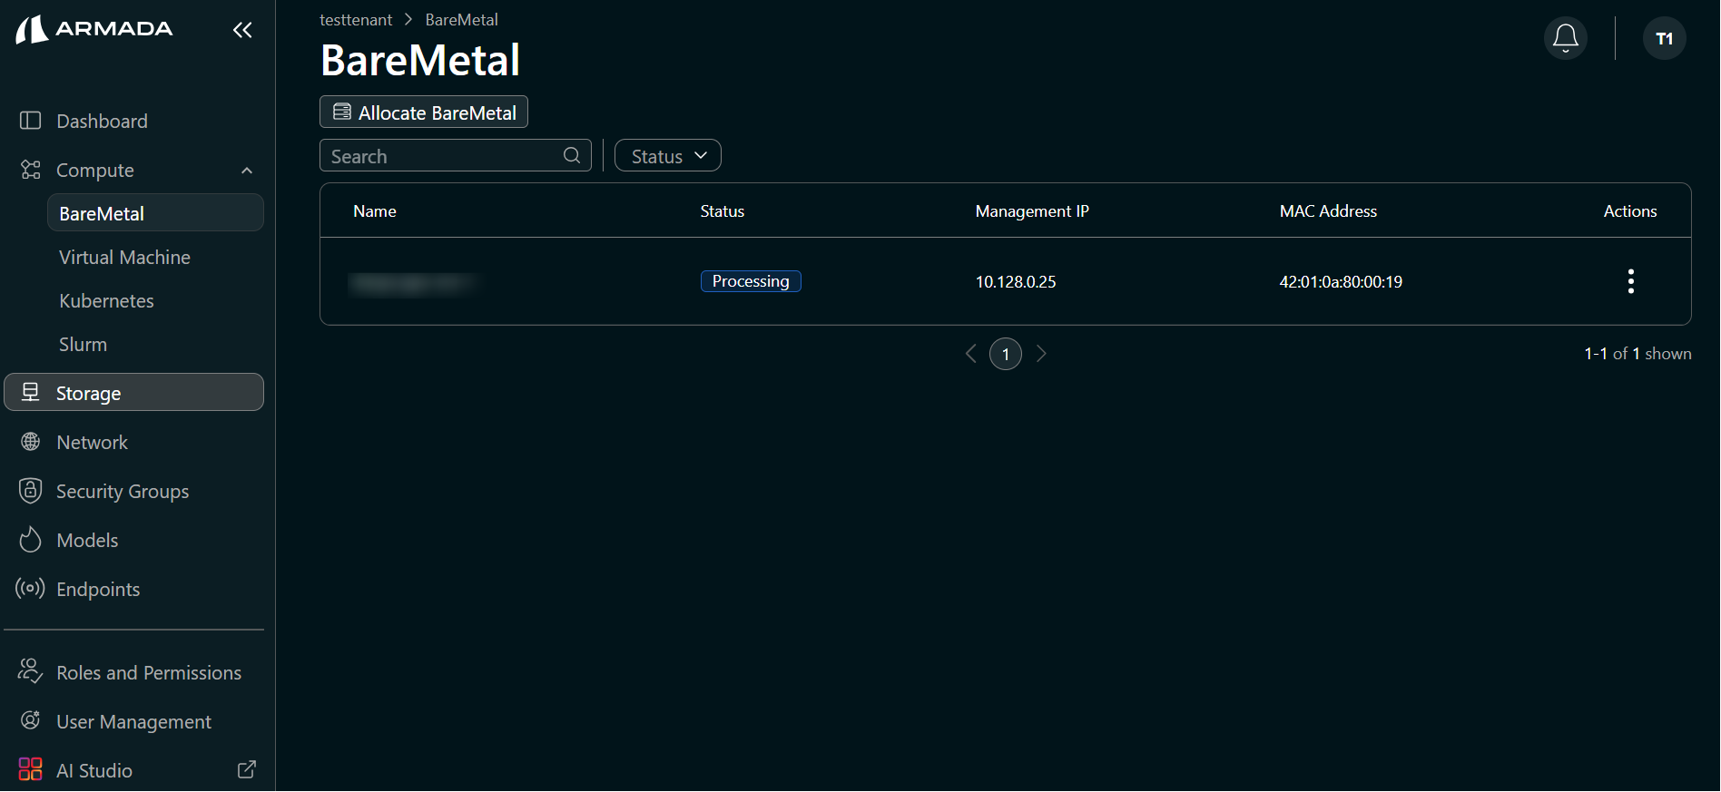The image size is (1721, 792).
Task: Open notifications bell
Action: pos(1566,38)
